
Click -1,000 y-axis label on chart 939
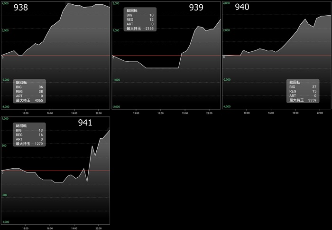[x=116, y=80]
